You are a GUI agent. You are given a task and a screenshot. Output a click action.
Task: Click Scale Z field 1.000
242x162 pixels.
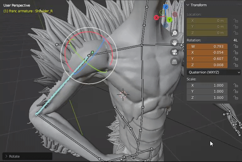pos(207,98)
